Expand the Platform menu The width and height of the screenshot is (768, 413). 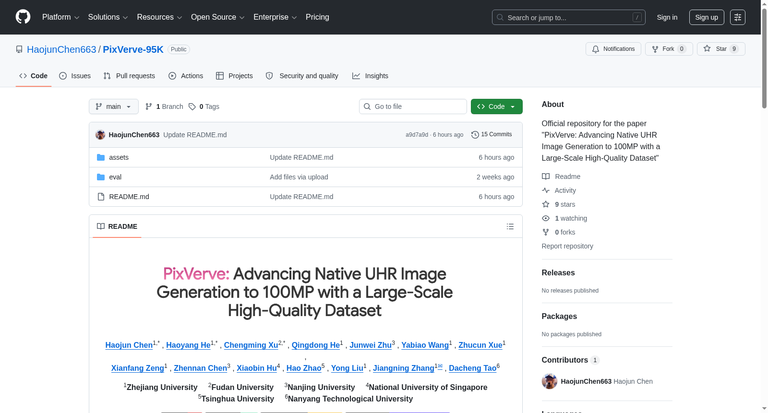[x=61, y=17]
